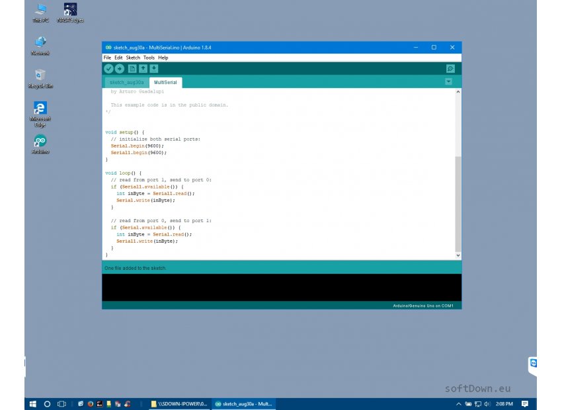The width and height of the screenshot is (562, 410).
Task: Click the Upload arrow button
Action: tap(120, 69)
